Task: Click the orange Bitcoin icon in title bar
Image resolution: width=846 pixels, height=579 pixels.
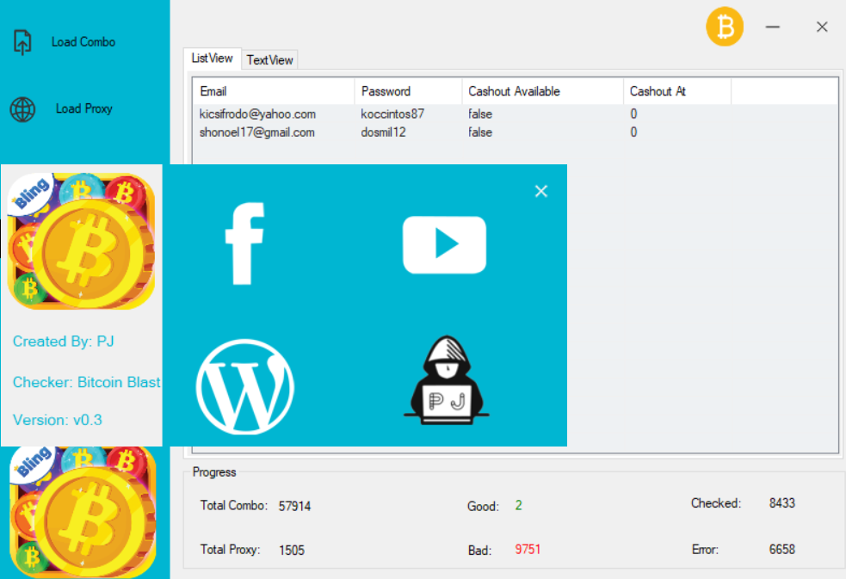Action: [725, 27]
